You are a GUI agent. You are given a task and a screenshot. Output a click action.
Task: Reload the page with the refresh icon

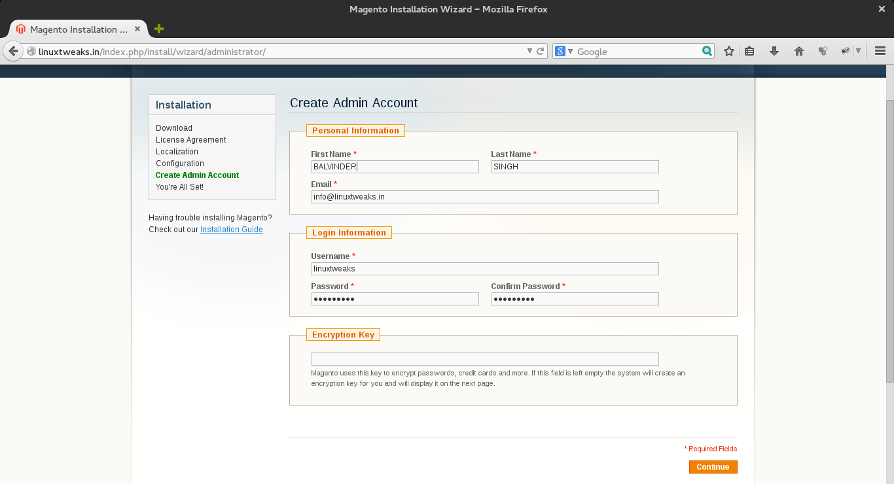(x=541, y=51)
